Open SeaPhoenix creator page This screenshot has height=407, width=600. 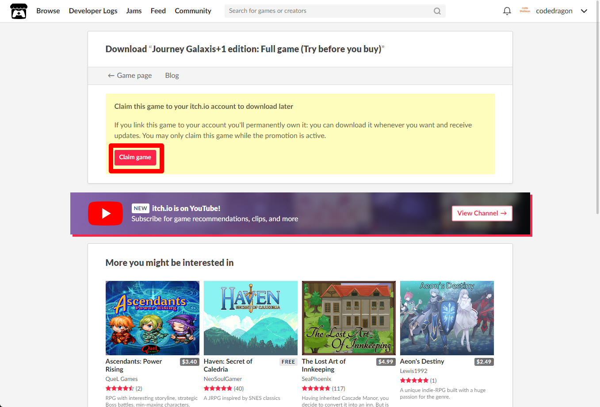point(317,379)
